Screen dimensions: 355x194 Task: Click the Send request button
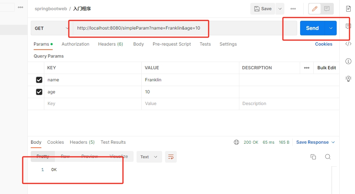tap(312, 28)
